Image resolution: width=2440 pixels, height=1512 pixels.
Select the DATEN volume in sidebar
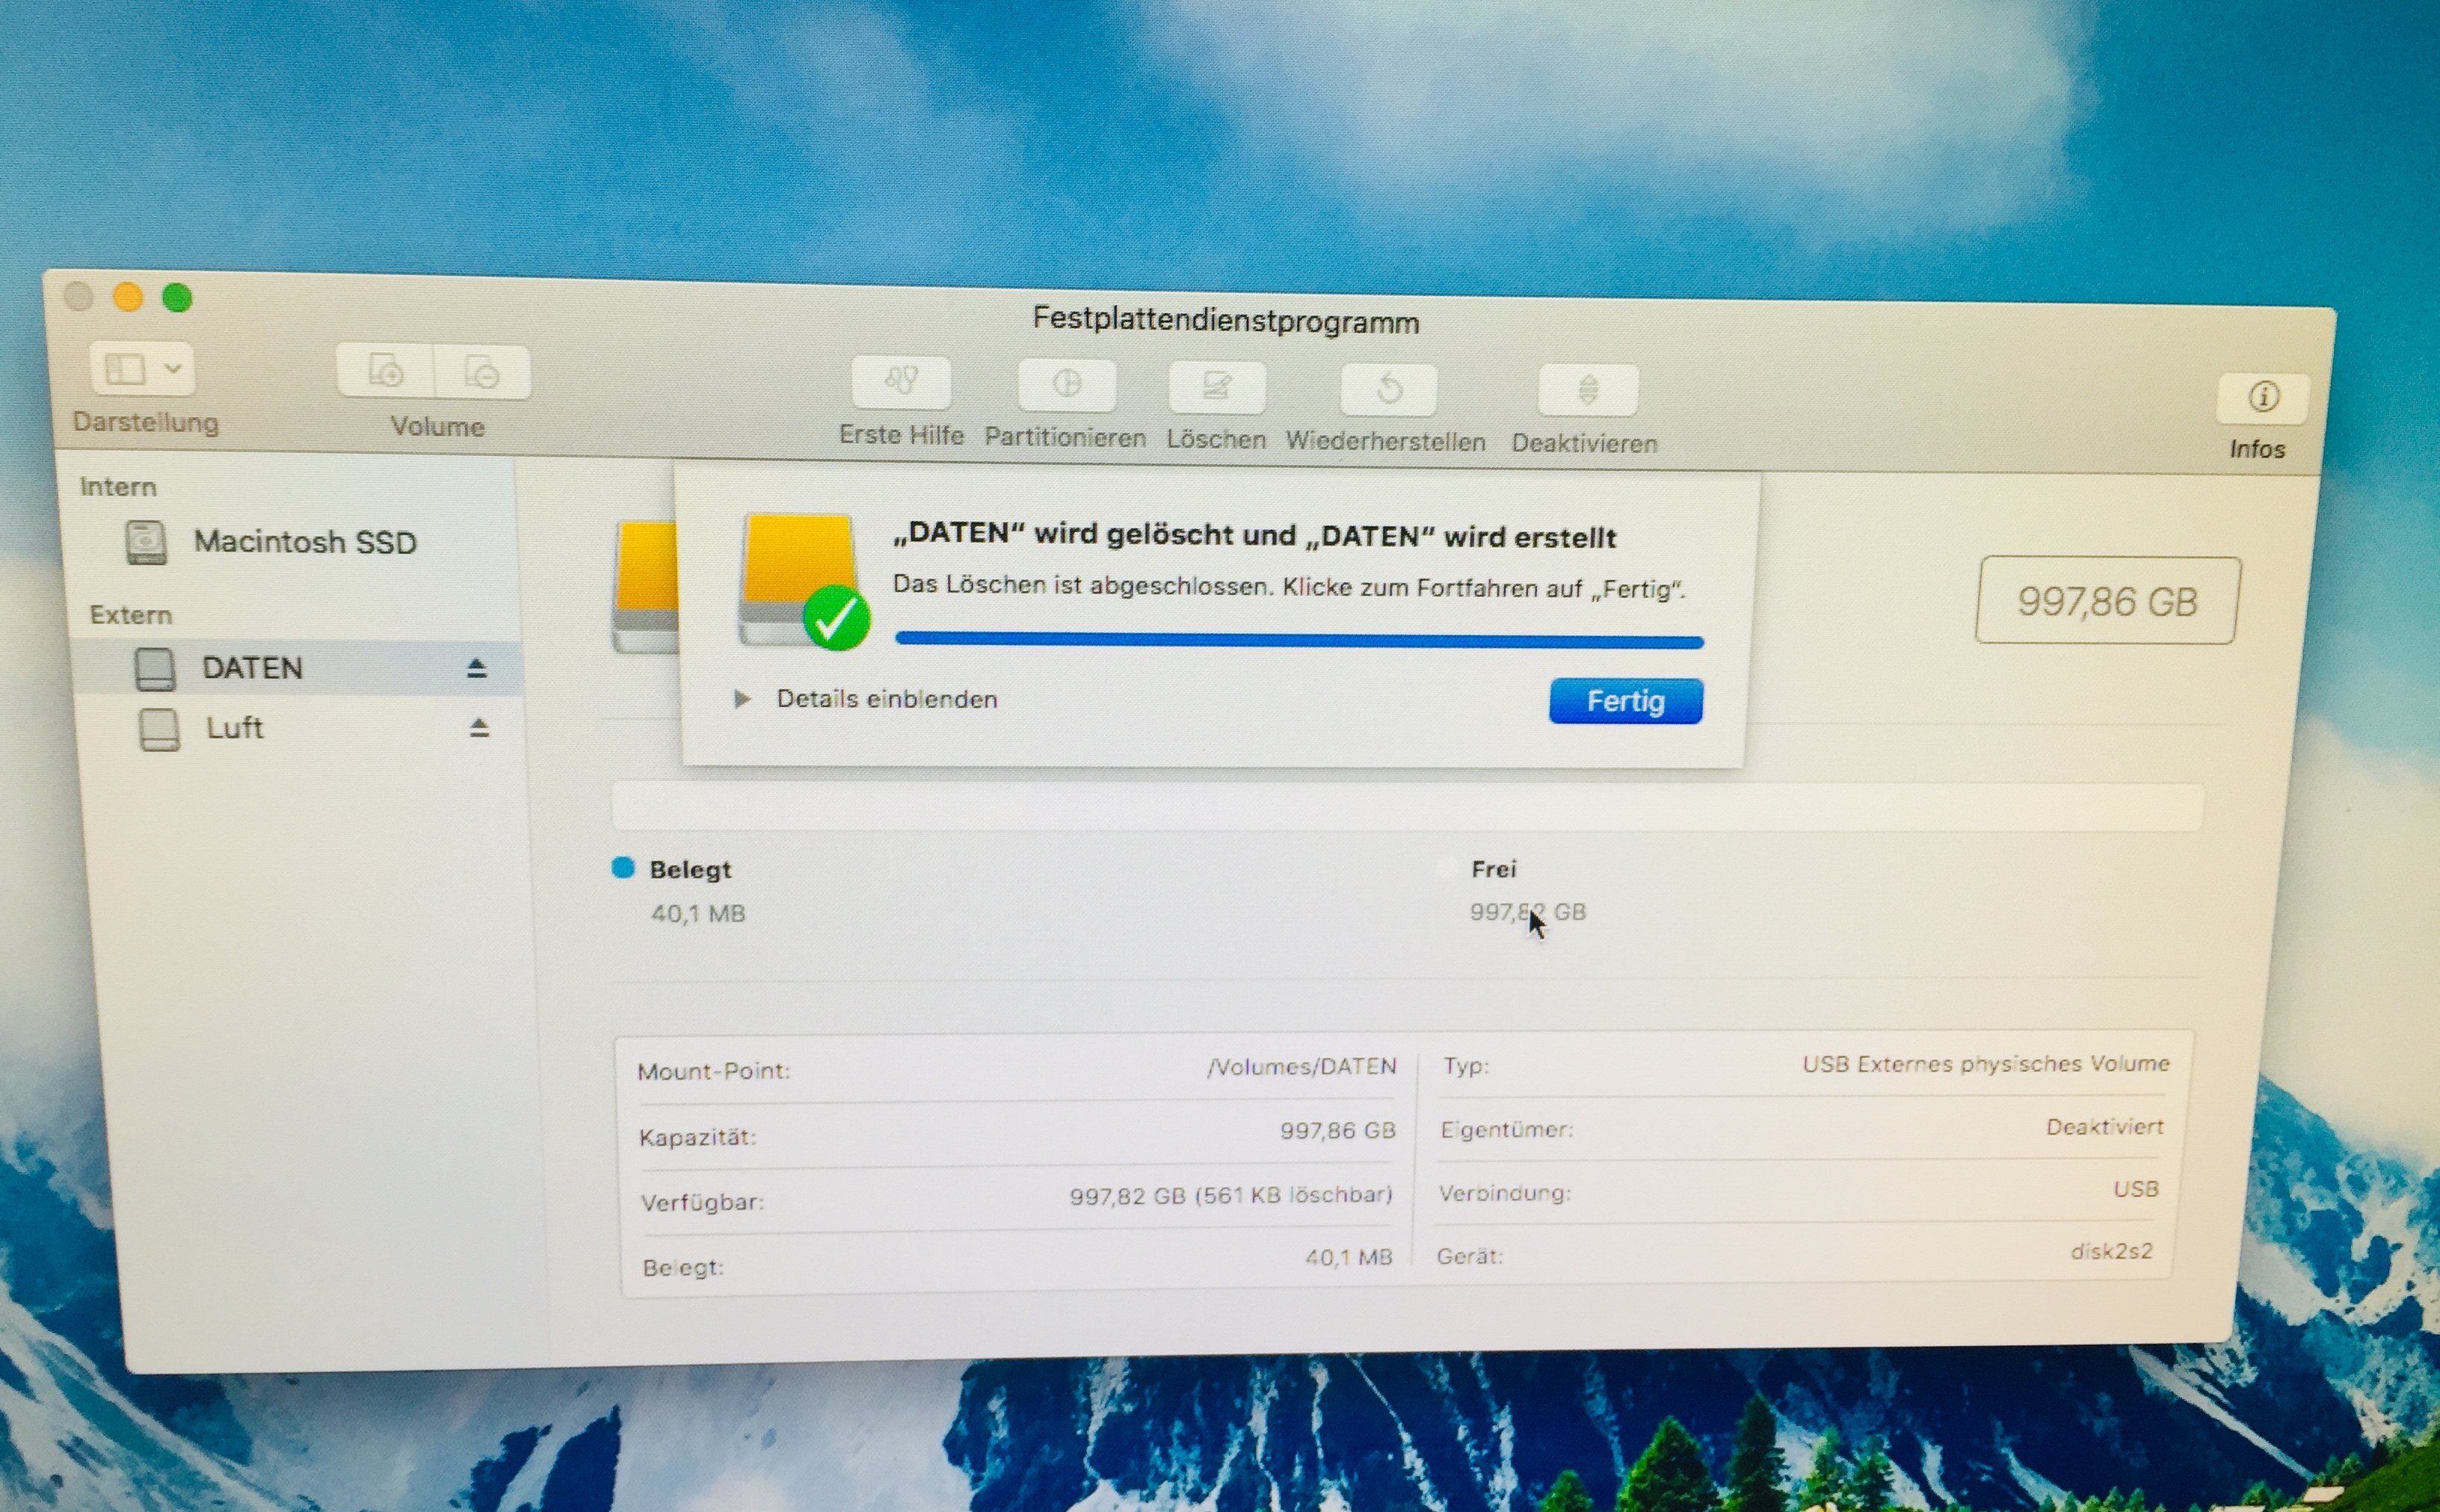pos(251,668)
